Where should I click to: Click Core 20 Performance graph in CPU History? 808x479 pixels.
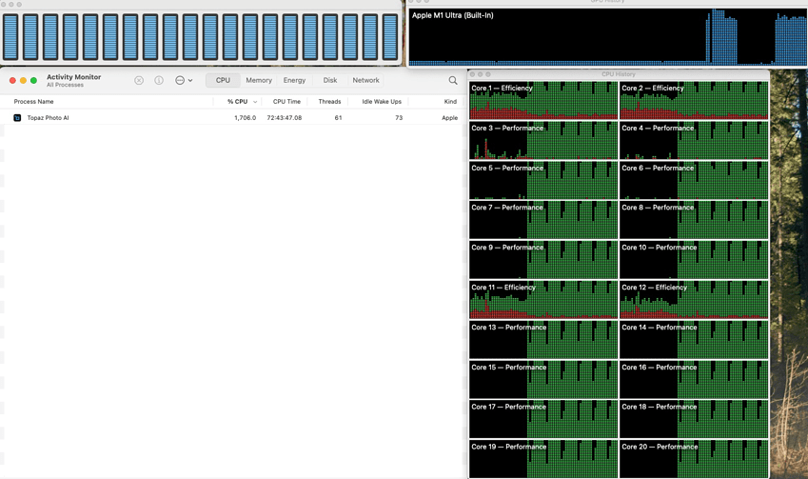click(x=694, y=459)
